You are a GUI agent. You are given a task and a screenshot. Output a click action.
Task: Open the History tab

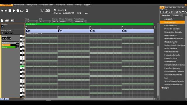point(70,5)
